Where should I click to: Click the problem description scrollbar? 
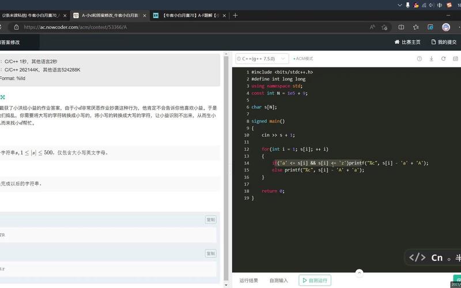(x=226, y=168)
